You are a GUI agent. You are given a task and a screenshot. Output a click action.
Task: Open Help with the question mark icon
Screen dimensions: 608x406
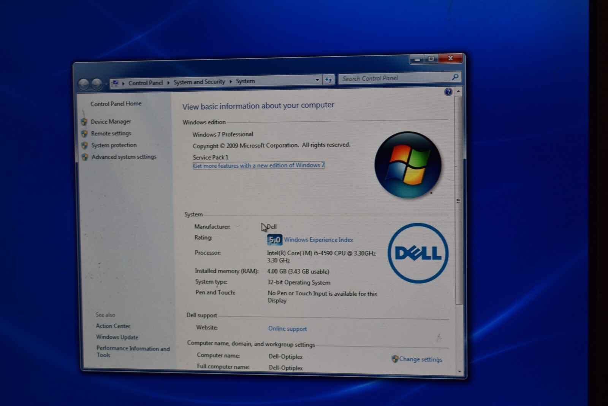click(x=448, y=92)
